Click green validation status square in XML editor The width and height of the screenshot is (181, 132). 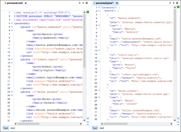88,12
